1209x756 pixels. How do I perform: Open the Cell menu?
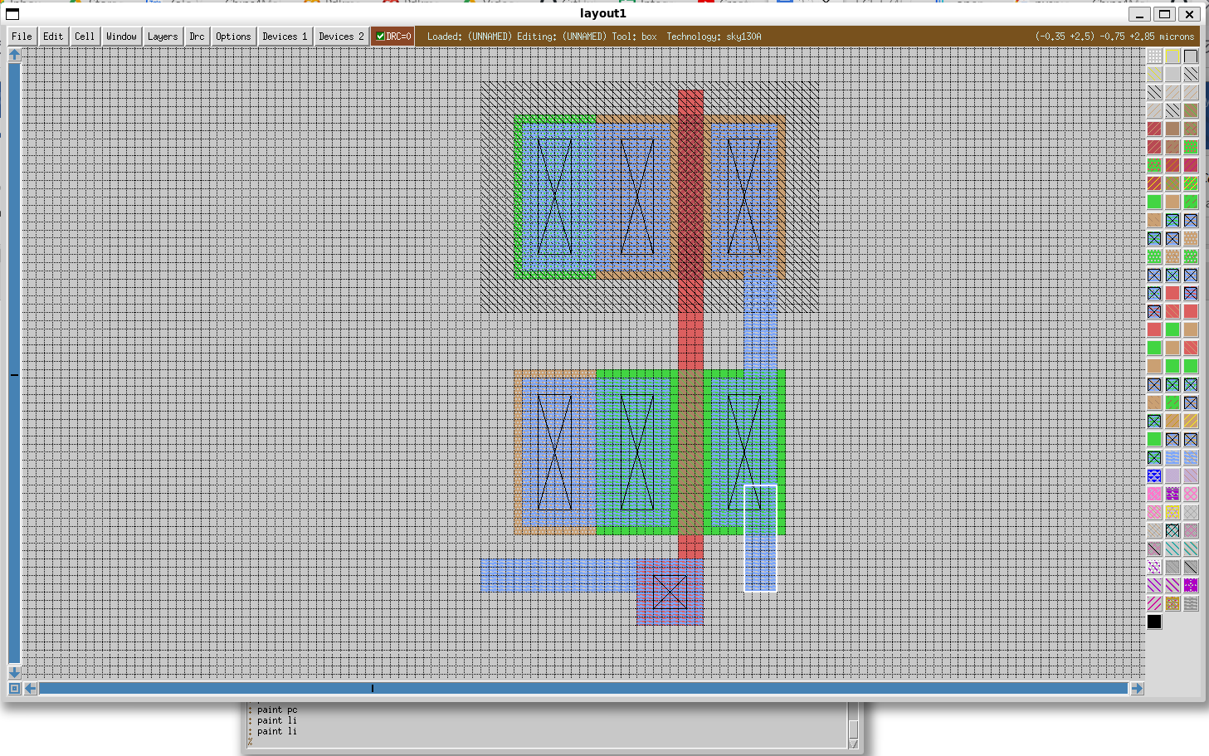(x=85, y=37)
